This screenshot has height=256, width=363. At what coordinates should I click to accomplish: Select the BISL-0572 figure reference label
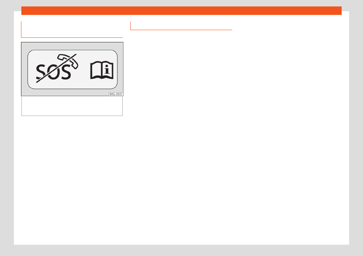(x=116, y=94)
